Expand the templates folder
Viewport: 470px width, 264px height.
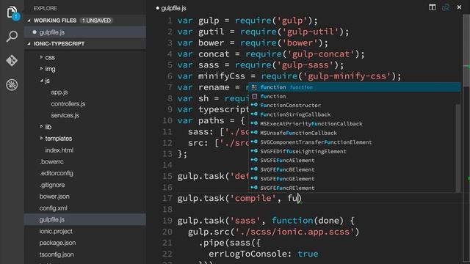click(x=41, y=138)
